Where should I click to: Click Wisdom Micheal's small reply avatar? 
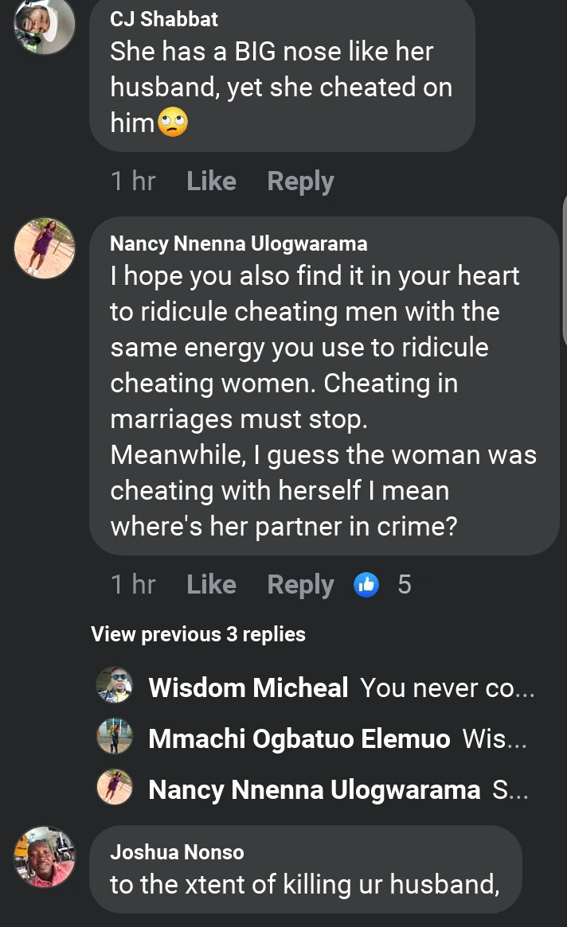[x=114, y=687]
